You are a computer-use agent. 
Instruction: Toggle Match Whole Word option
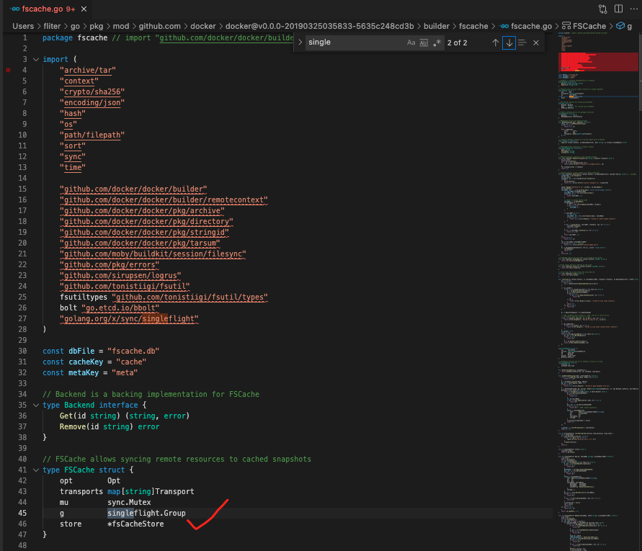tap(424, 42)
